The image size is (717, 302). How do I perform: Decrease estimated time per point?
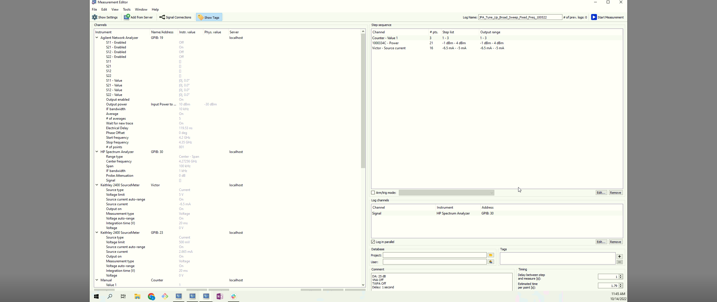tap(621, 287)
